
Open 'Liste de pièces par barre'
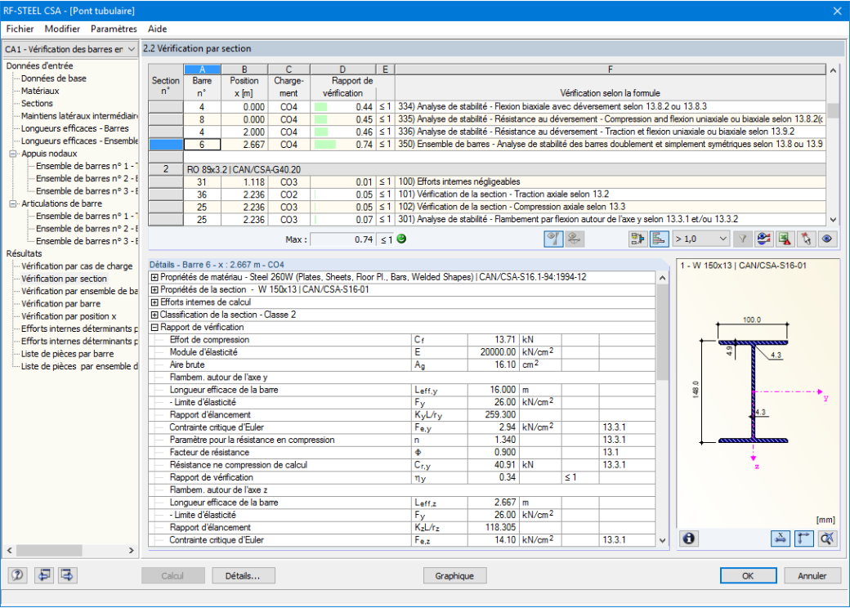67,354
